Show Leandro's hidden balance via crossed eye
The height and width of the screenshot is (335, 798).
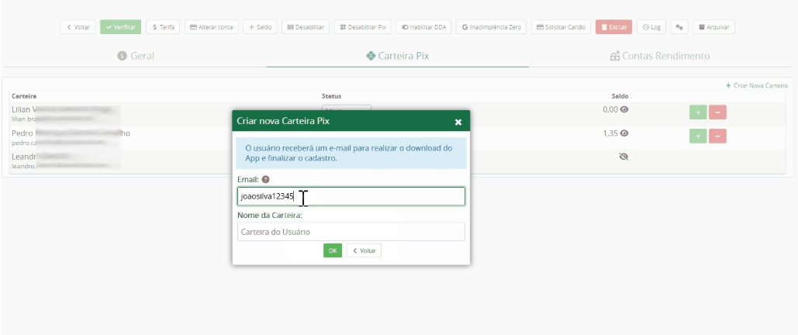(x=624, y=156)
